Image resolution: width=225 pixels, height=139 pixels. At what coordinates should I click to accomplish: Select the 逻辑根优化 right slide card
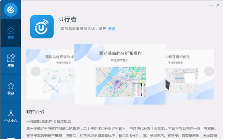[190, 74]
